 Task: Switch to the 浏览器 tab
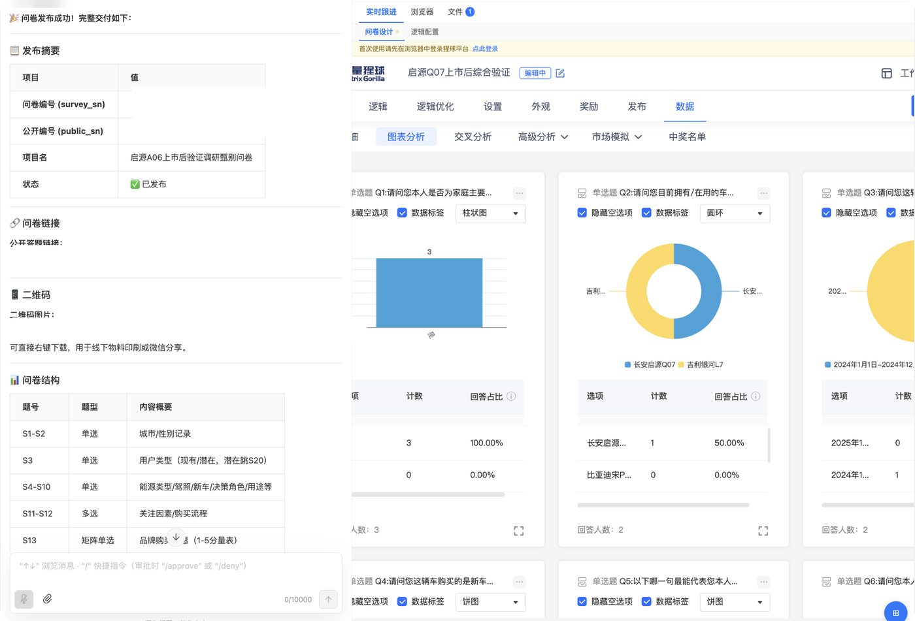[422, 12]
